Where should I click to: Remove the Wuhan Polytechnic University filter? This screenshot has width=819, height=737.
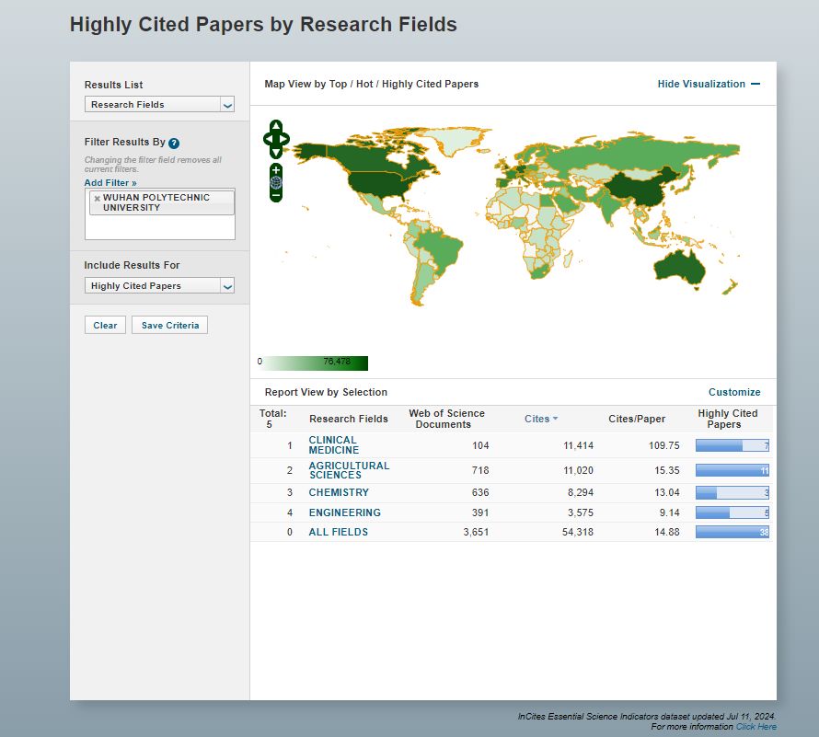[x=98, y=199]
